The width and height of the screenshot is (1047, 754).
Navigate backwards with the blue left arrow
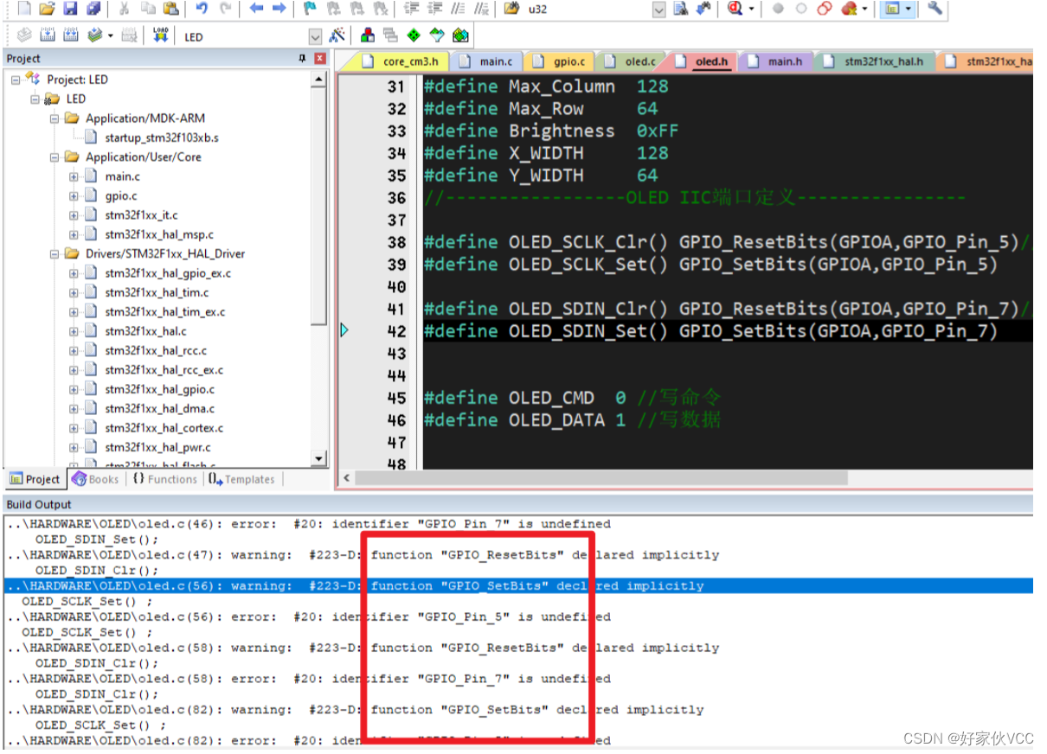click(x=256, y=9)
